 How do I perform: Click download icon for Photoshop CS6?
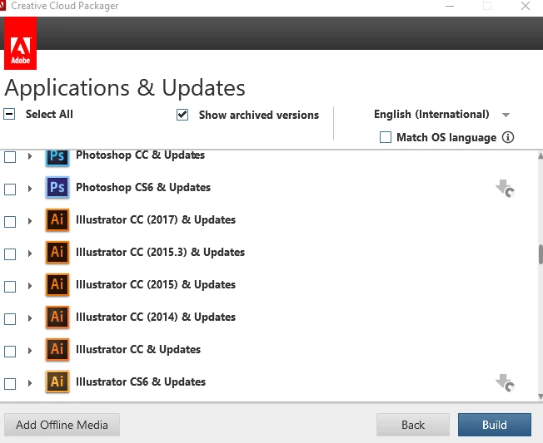point(505,189)
